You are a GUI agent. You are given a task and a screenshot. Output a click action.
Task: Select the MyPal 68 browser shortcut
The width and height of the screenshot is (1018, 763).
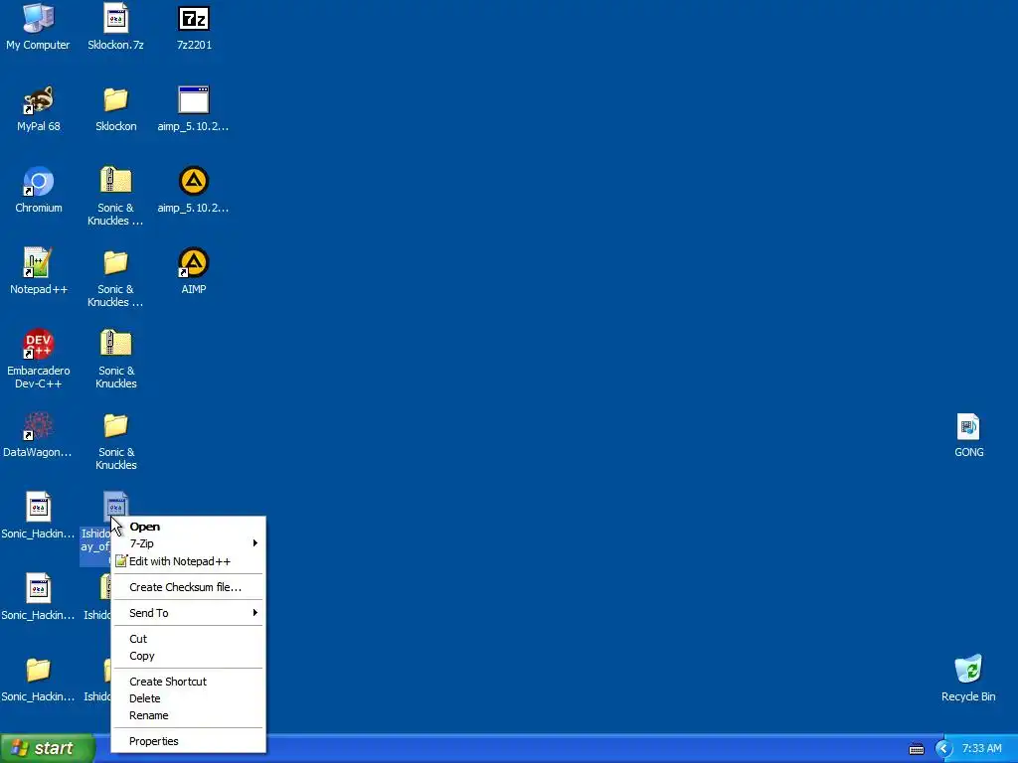[39, 108]
